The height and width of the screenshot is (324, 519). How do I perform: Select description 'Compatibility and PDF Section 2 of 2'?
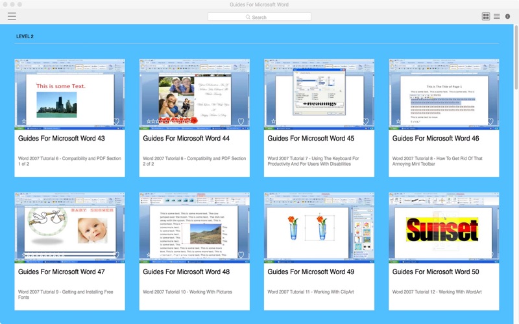tap(194, 161)
